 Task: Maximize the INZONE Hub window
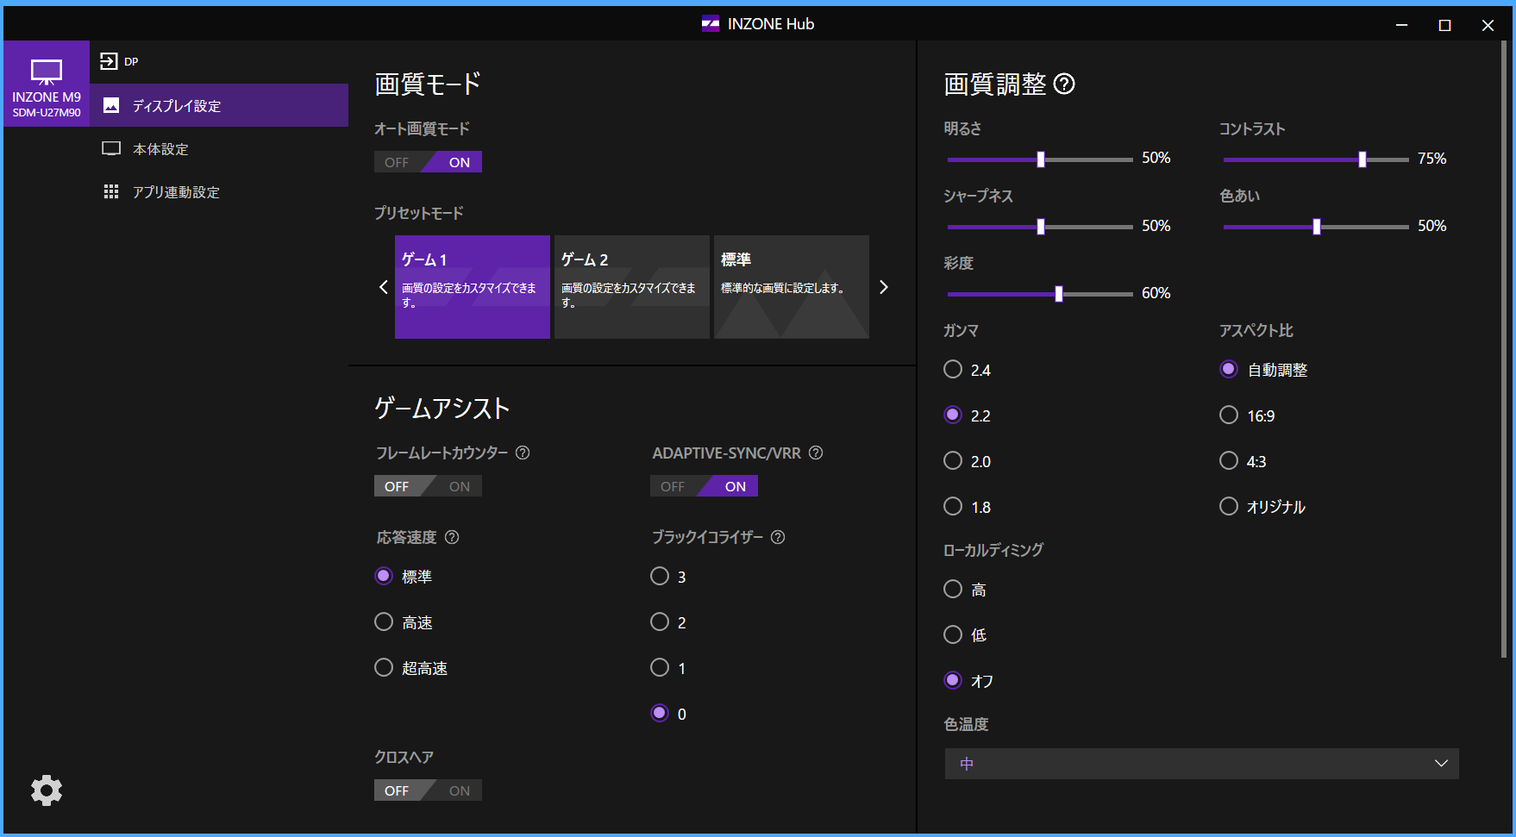1445,25
